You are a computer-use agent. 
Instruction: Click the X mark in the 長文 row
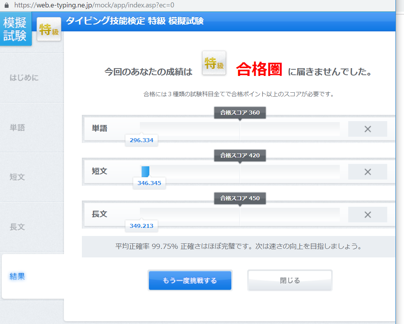[x=367, y=215]
